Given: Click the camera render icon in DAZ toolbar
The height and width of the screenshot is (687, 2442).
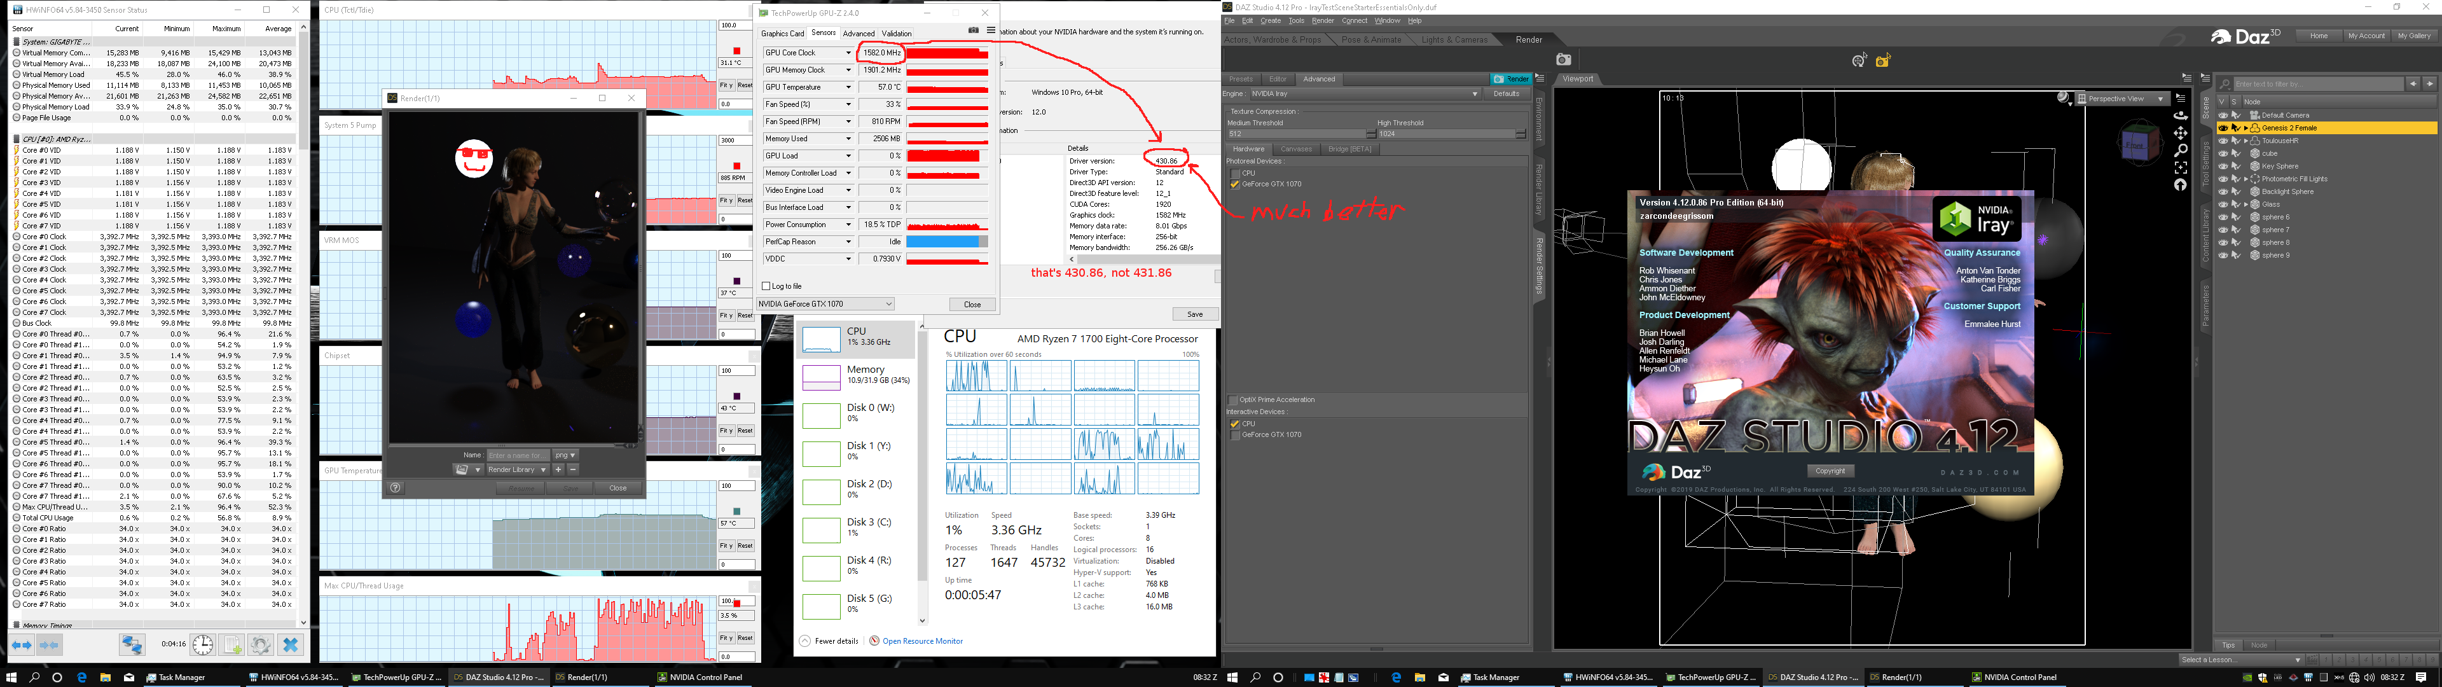Looking at the screenshot, I should click(x=1563, y=60).
